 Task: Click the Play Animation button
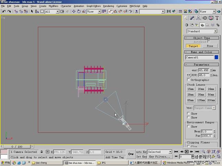[187, 152]
